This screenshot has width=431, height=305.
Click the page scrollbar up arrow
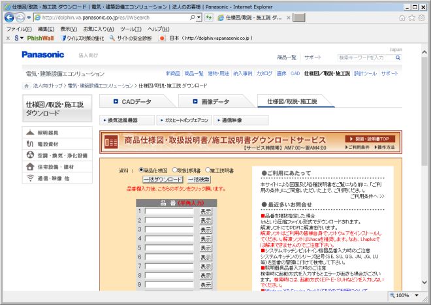tap(424, 52)
